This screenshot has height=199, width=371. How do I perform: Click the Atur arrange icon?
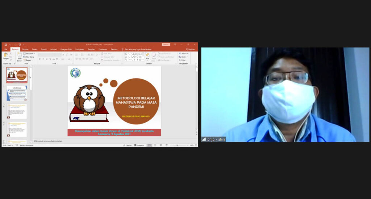(x=147, y=56)
